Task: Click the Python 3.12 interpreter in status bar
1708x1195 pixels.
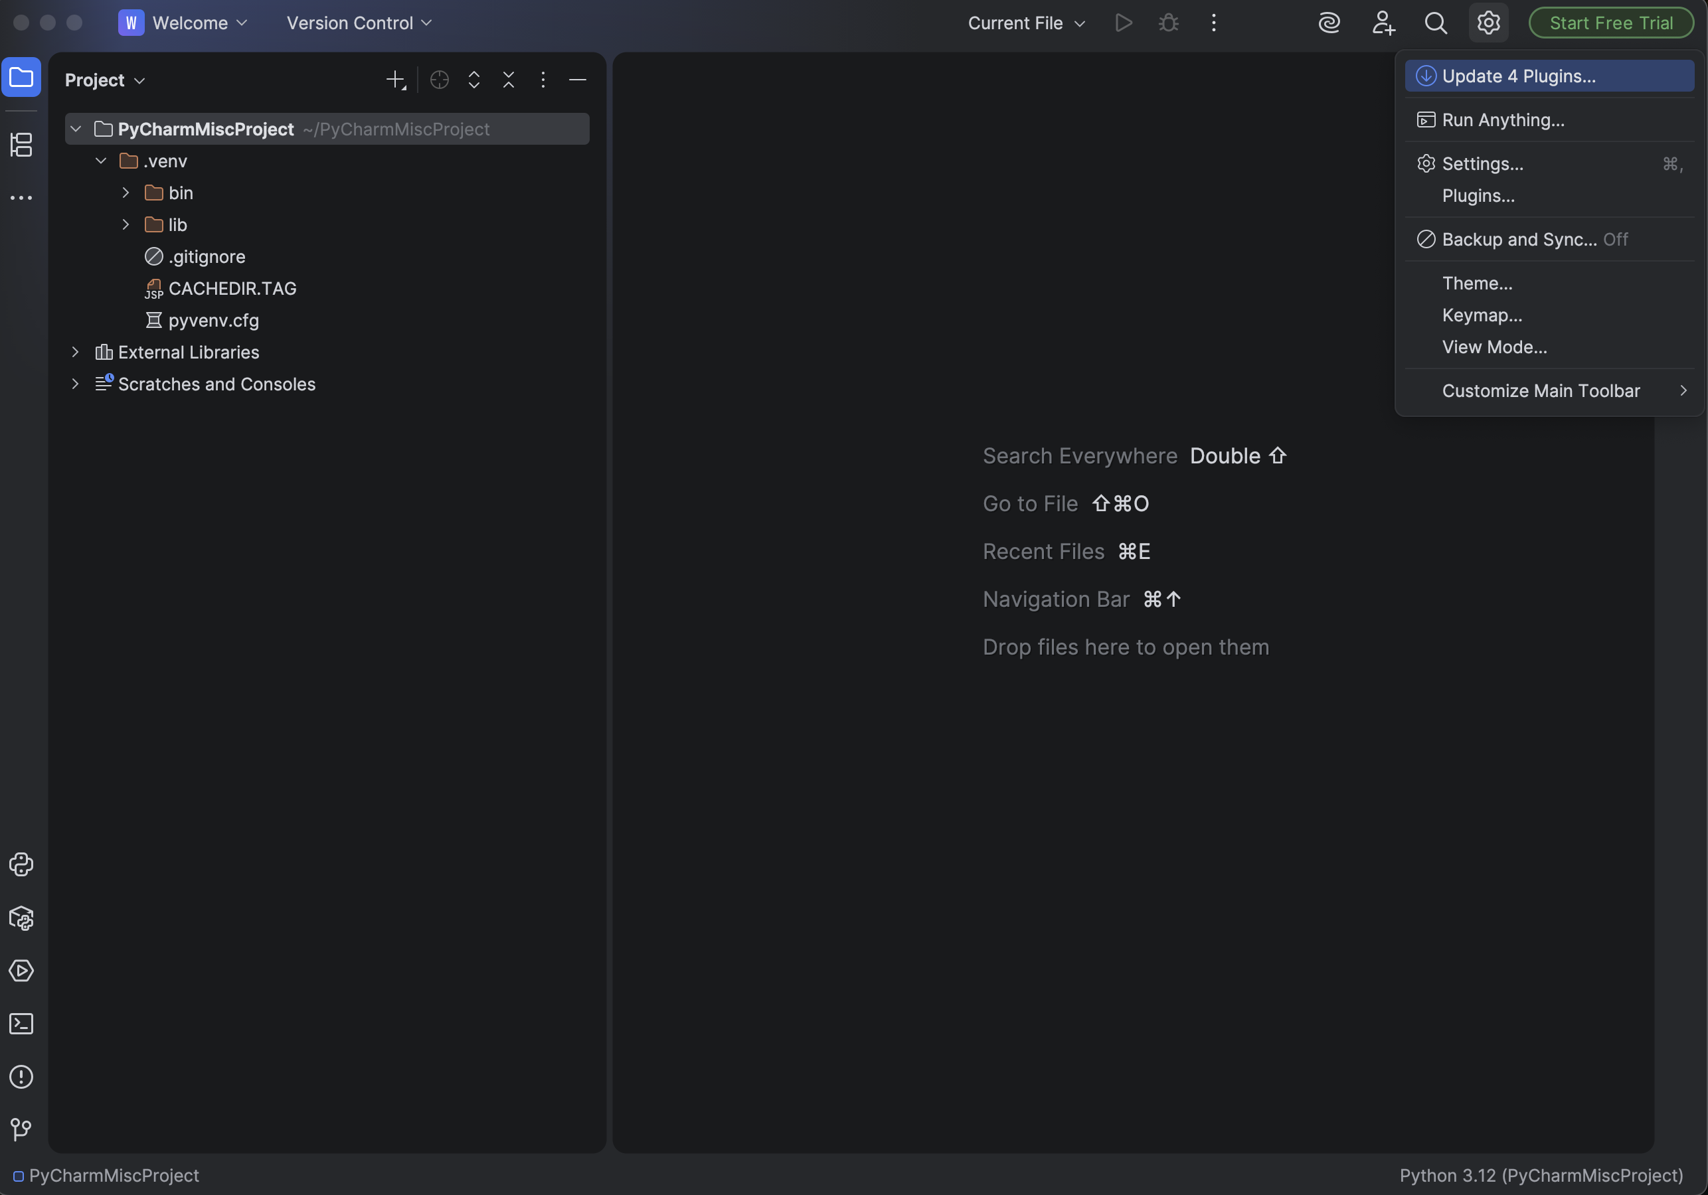Action: (x=1540, y=1176)
